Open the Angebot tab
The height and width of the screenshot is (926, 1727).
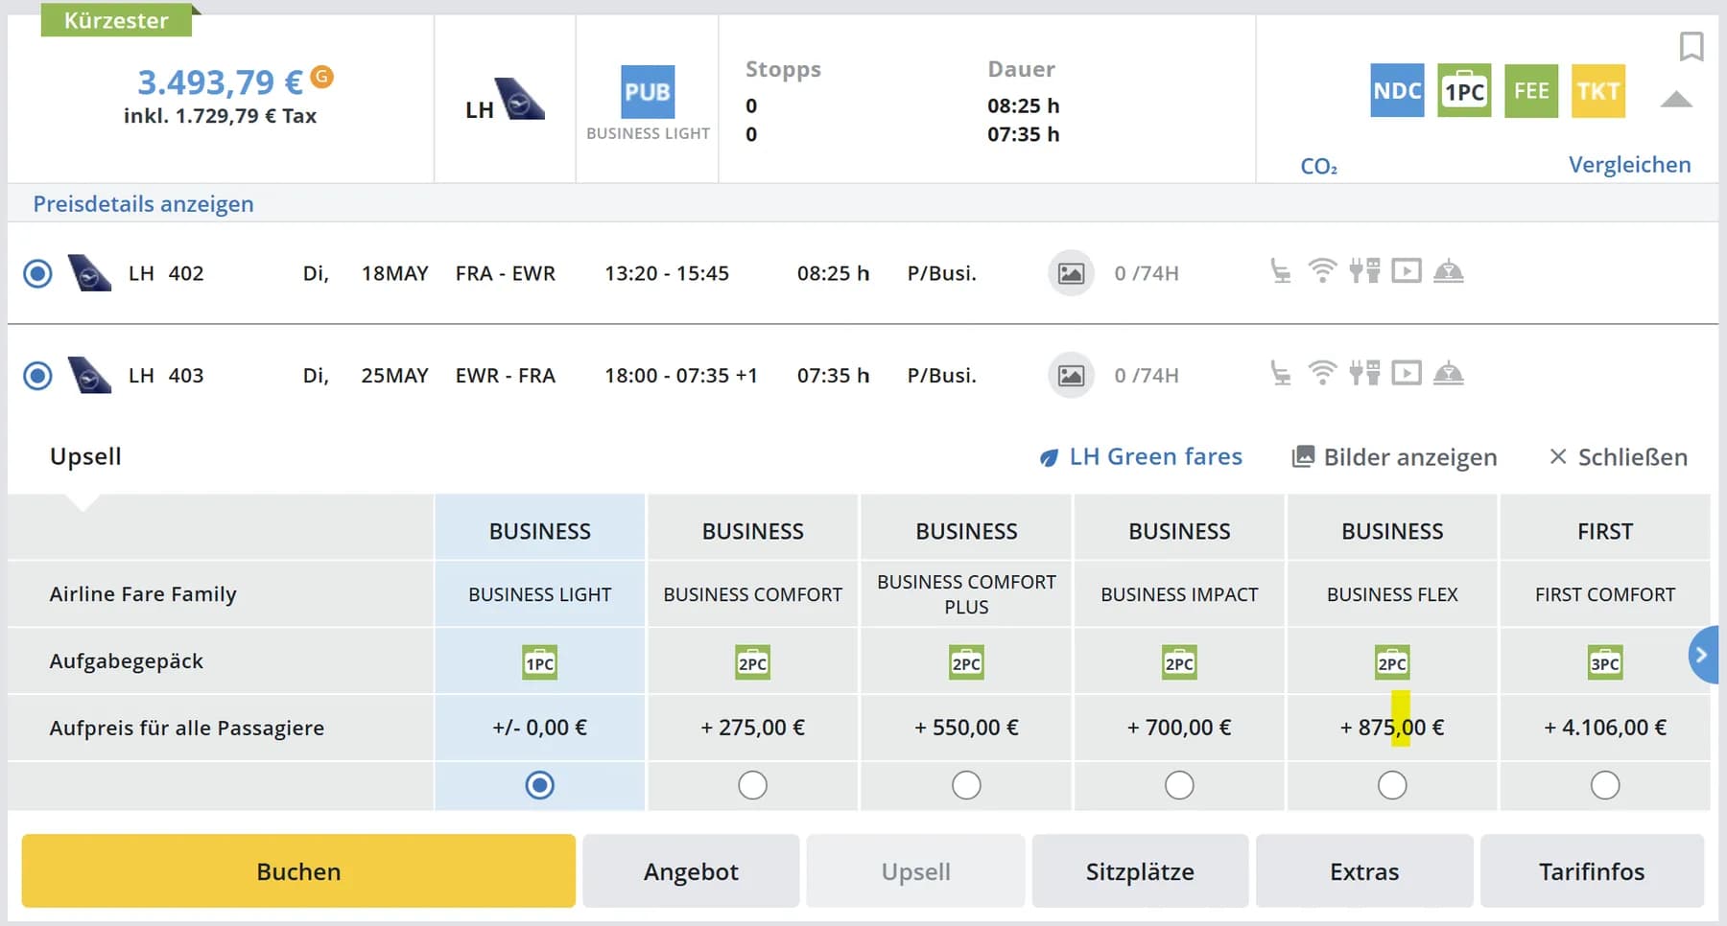click(x=691, y=871)
